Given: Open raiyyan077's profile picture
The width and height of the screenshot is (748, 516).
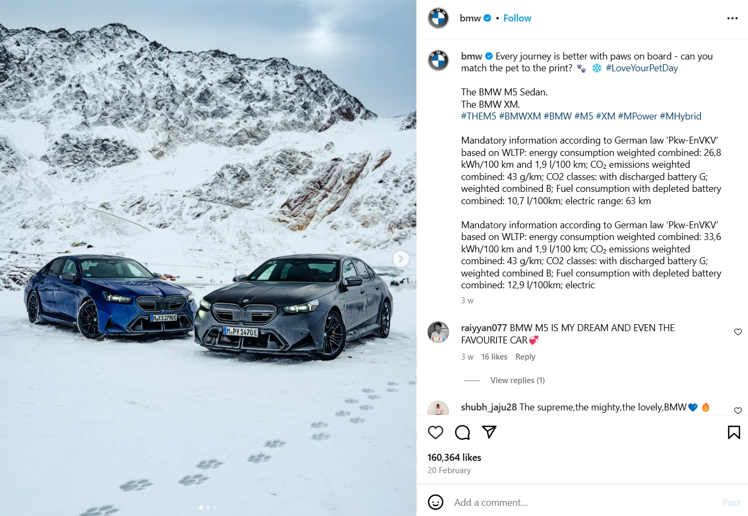Looking at the screenshot, I should pos(438,332).
